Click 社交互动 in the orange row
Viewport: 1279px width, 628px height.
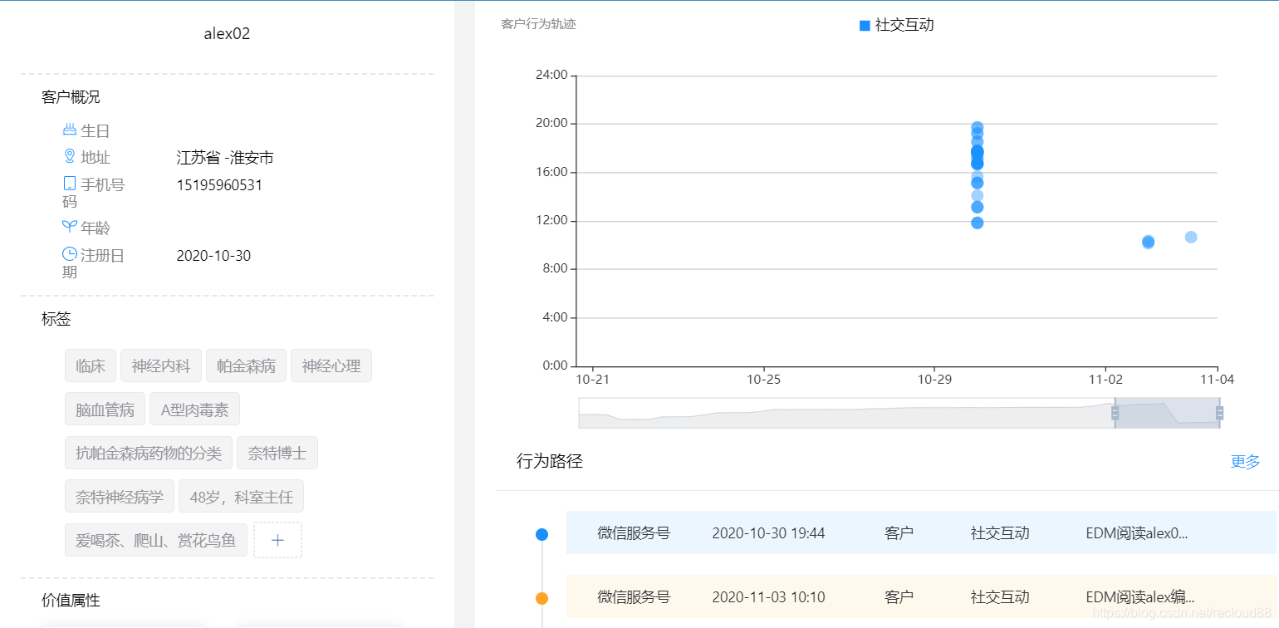[1000, 597]
